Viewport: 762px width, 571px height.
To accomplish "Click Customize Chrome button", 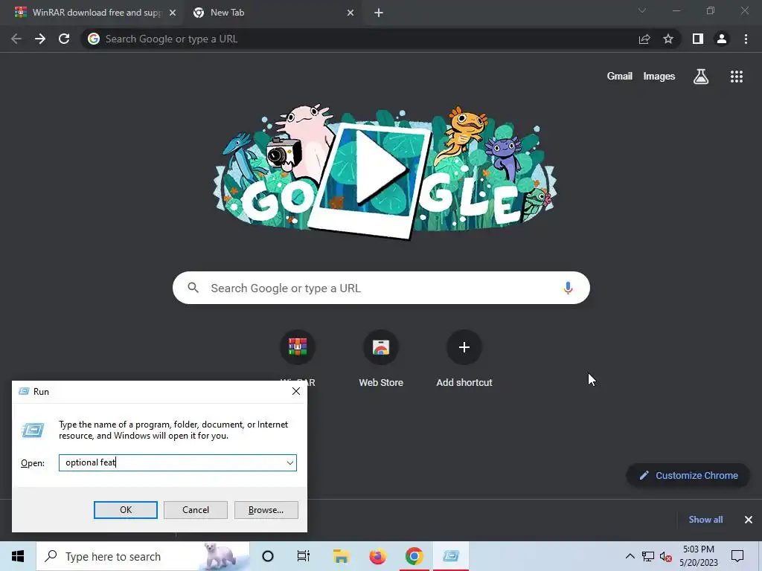I will coord(688,475).
